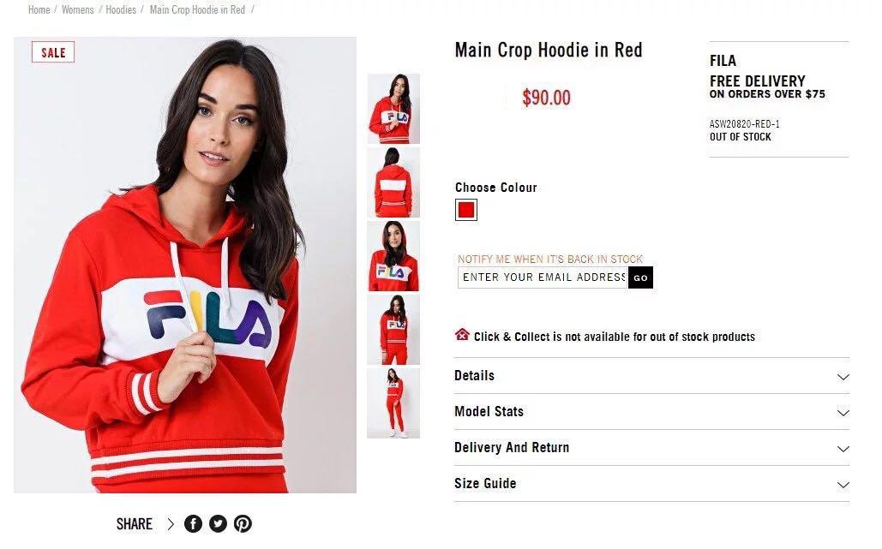The image size is (882, 549).
Task: Share the product on Twitter
Action: pyautogui.click(x=218, y=523)
